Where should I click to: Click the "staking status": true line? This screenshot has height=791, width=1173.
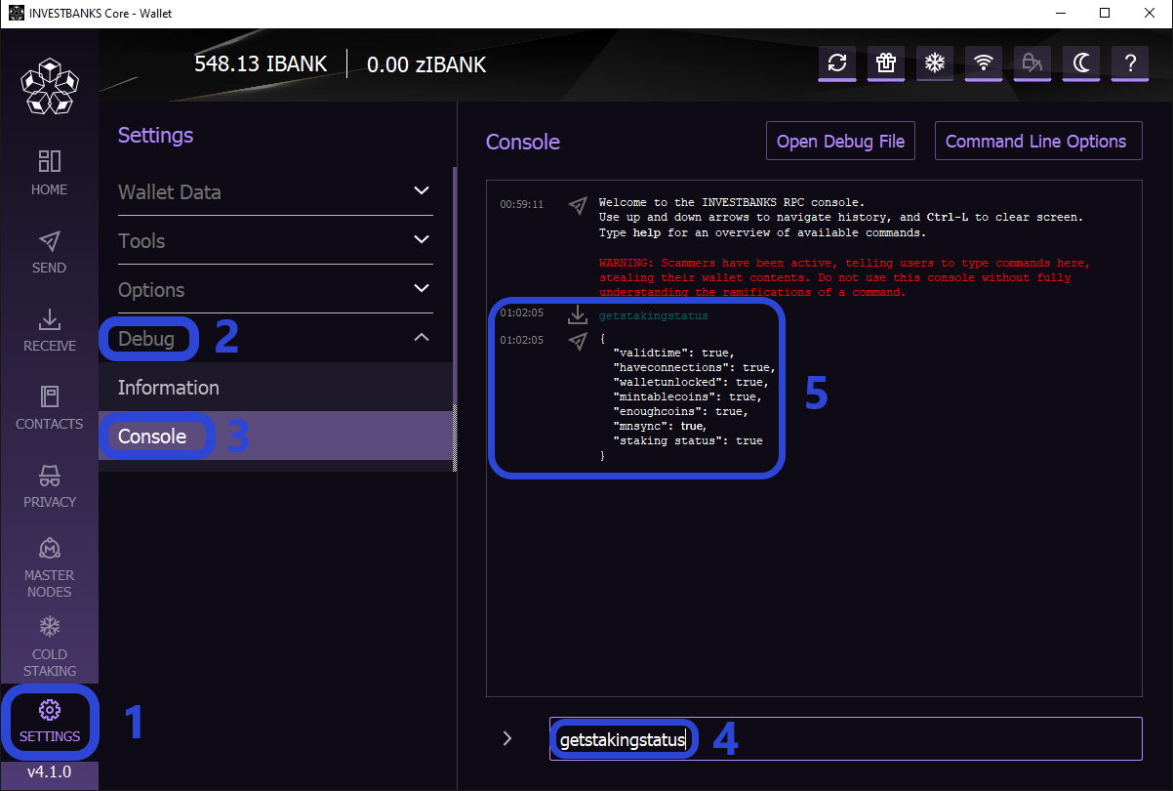pos(687,440)
